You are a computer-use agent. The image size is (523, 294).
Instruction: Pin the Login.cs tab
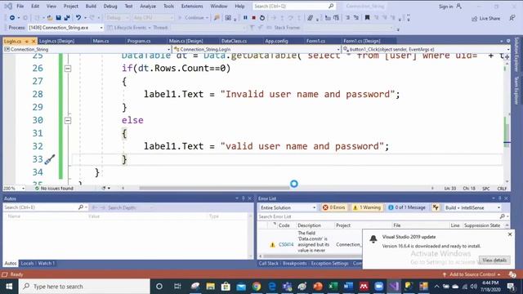(26, 41)
